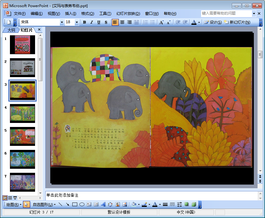The width and height of the screenshot is (265, 218).
Task: Select slide 1 thumbnail
Action: (x=22, y=45)
